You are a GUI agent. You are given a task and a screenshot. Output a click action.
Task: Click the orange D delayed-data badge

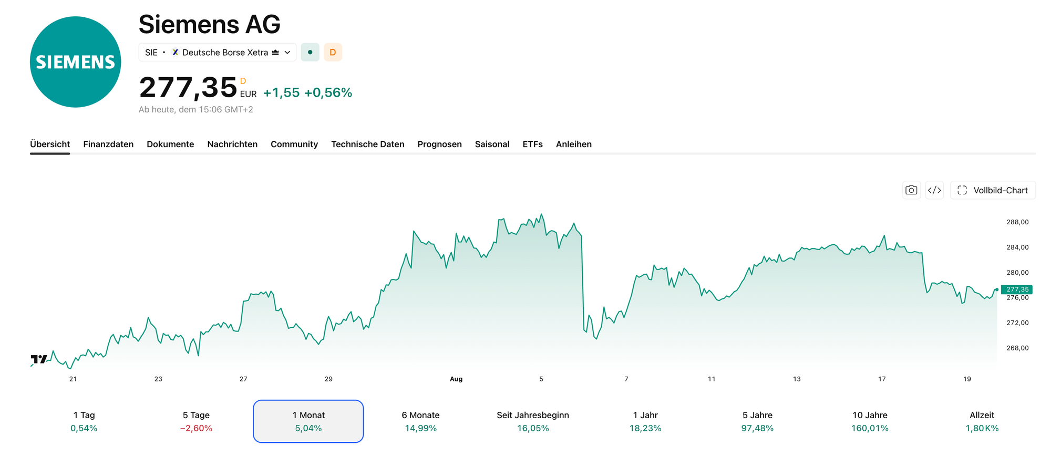(x=333, y=53)
